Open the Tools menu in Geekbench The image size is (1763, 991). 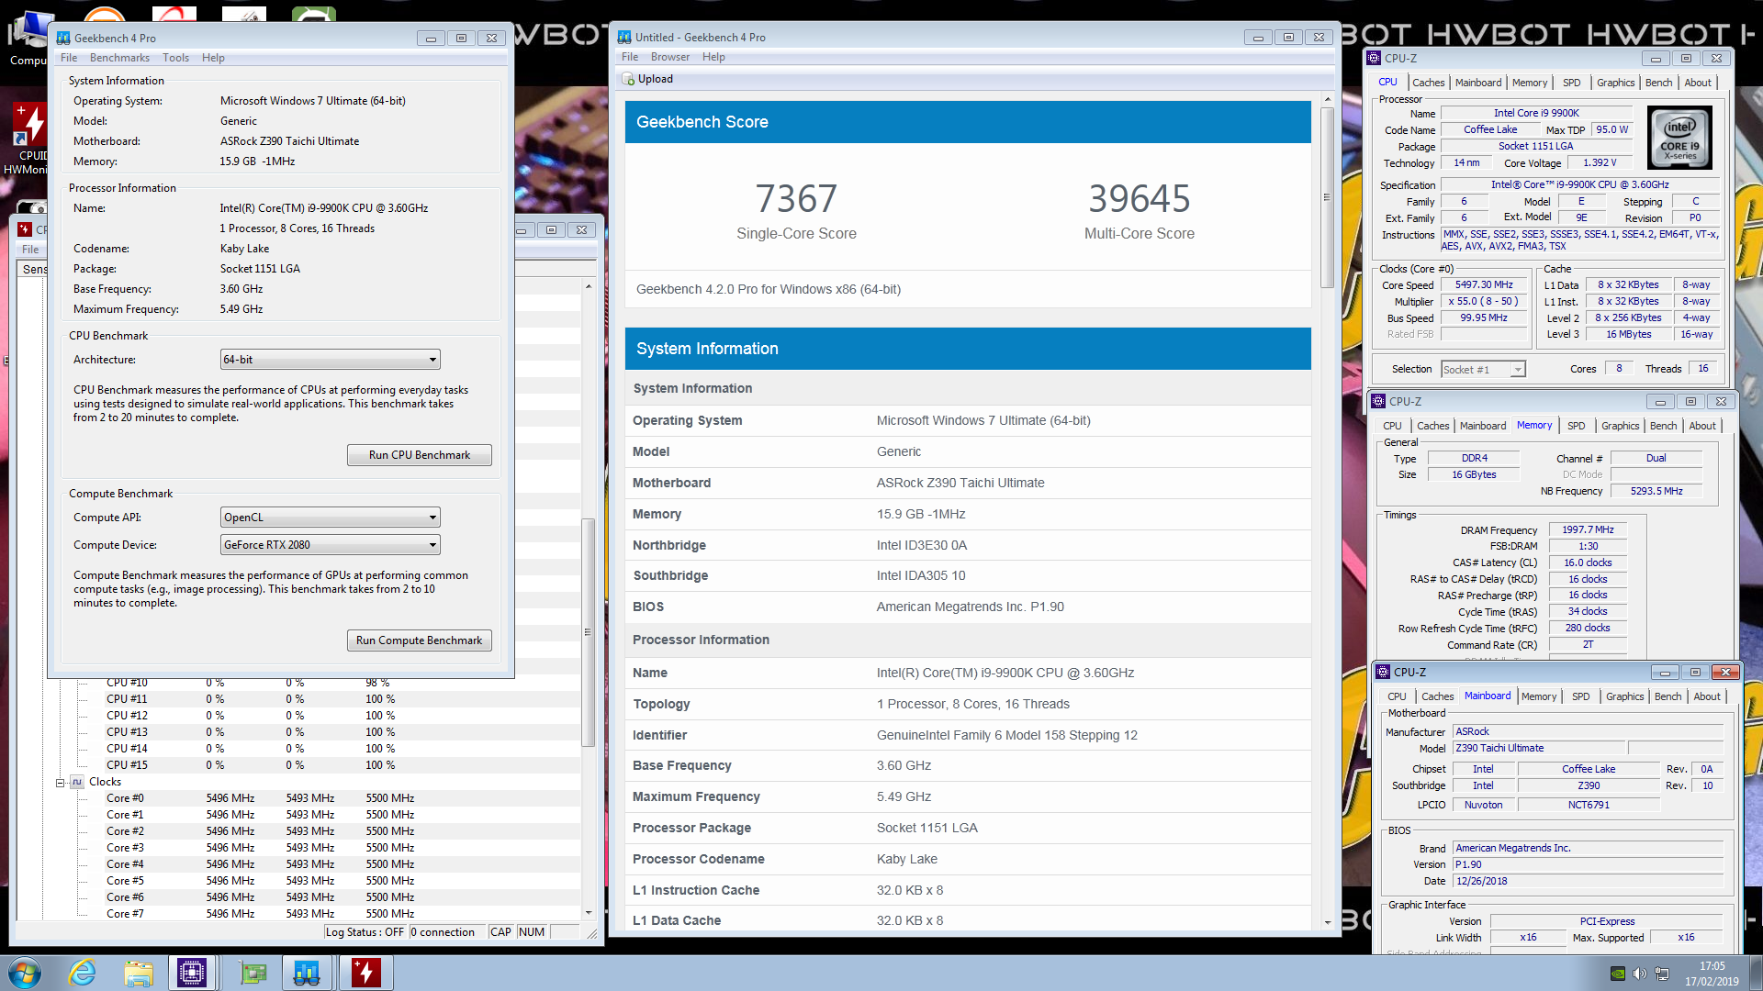click(175, 58)
